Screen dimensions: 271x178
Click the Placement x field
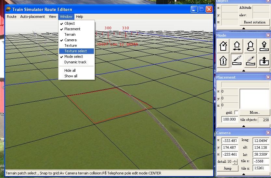tap(229, 91)
